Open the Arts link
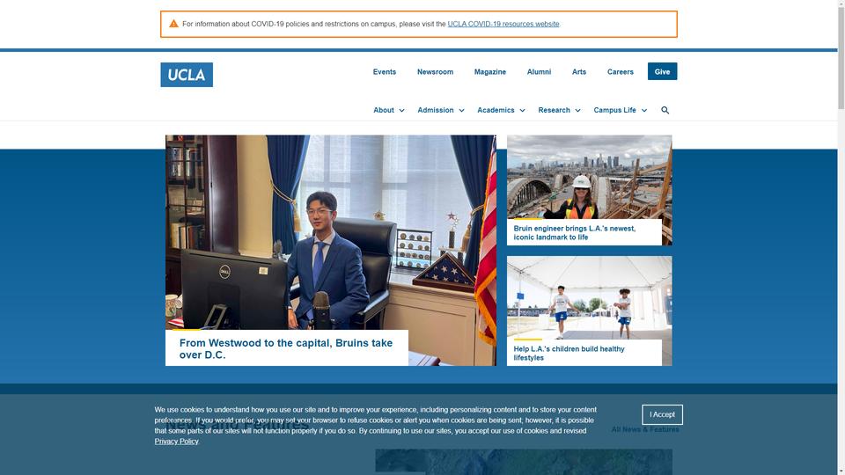 [x=579, y=71]
